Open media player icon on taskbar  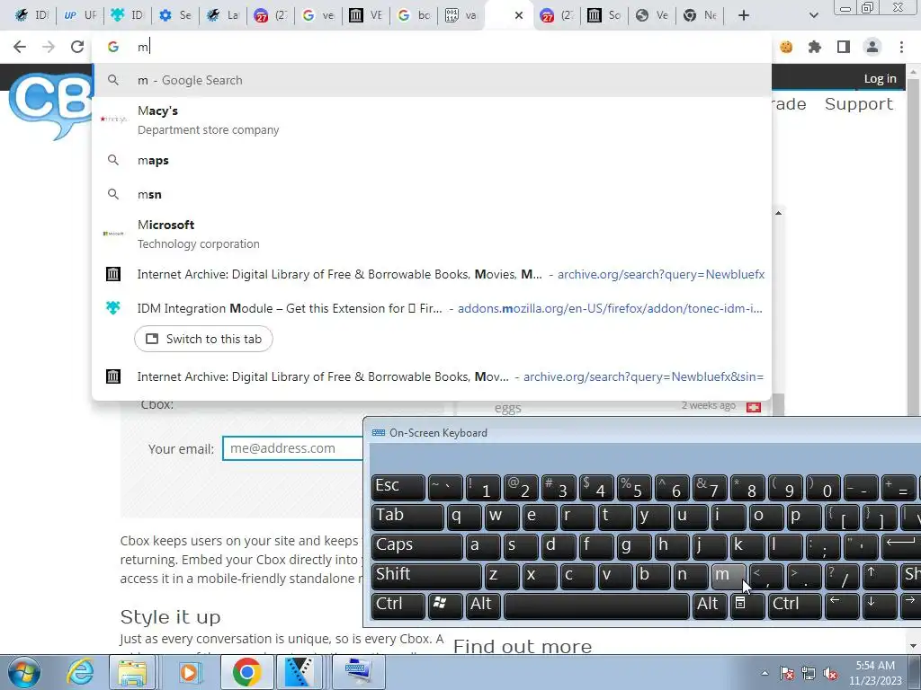(189, 672)
